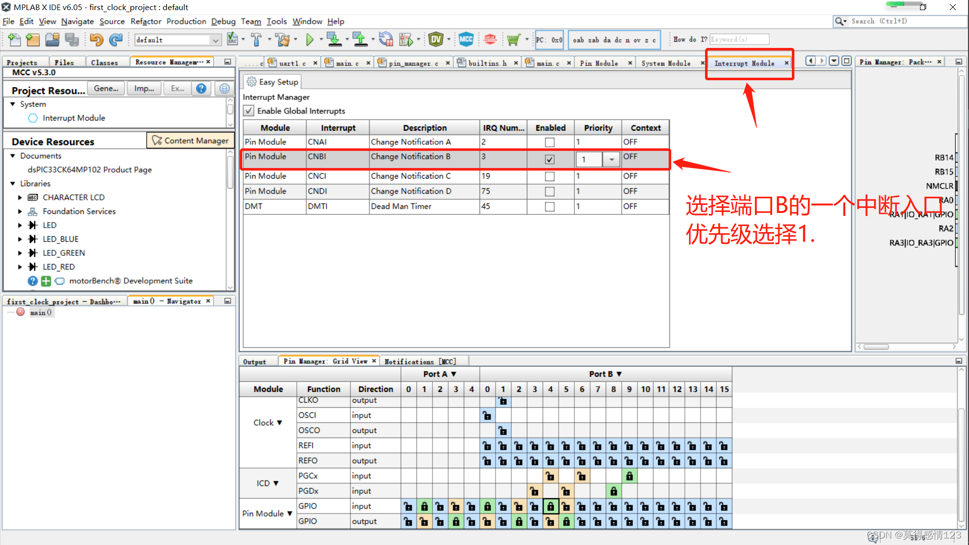Screen dimensions: 969x545
Task: Click the Undo arrow icon
Action: [97, 39]
